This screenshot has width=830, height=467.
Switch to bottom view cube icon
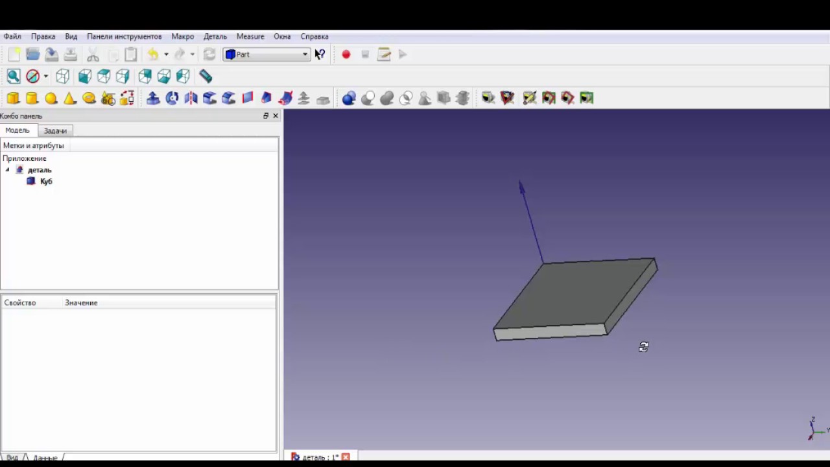click(164, 77)
